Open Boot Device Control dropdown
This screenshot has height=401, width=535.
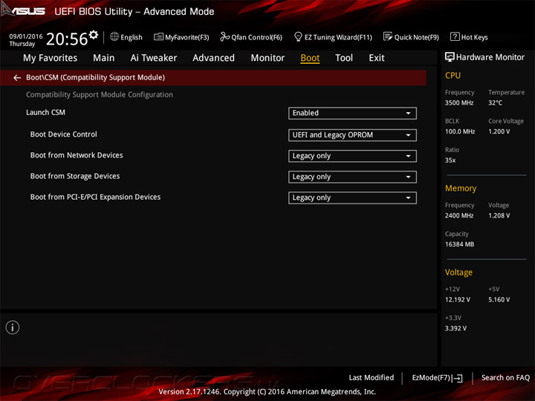[x=352, y=135]
